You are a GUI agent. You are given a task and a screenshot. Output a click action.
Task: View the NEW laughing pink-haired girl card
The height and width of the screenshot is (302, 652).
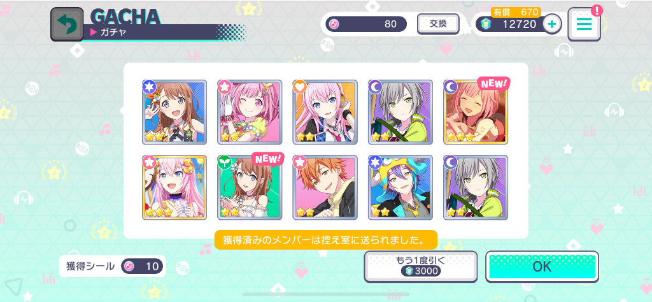click(x=476, y=112)
